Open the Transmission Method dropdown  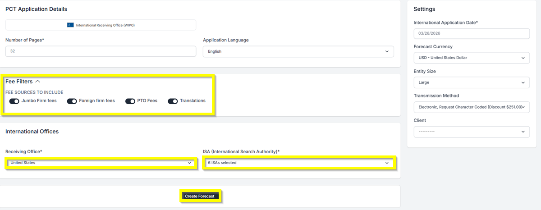pos(472,107)
